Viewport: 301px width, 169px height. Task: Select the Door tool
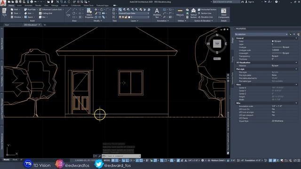point(15,13)
